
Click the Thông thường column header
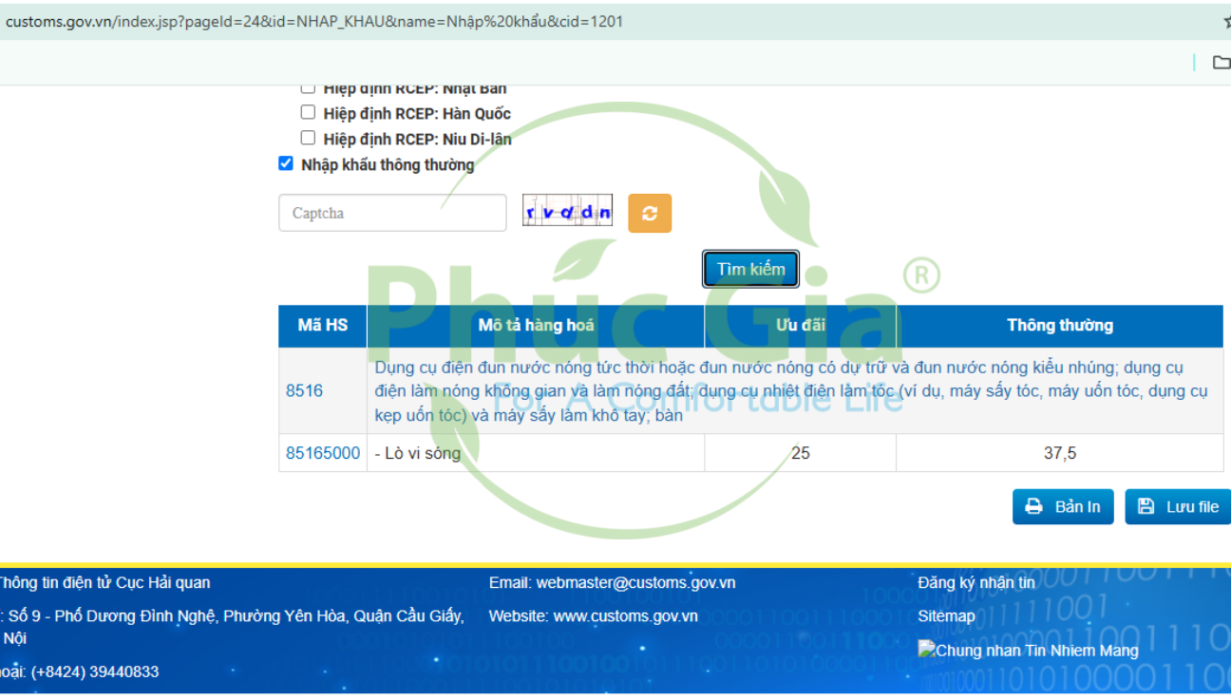pyautogui.click(x=1059, y=326)
